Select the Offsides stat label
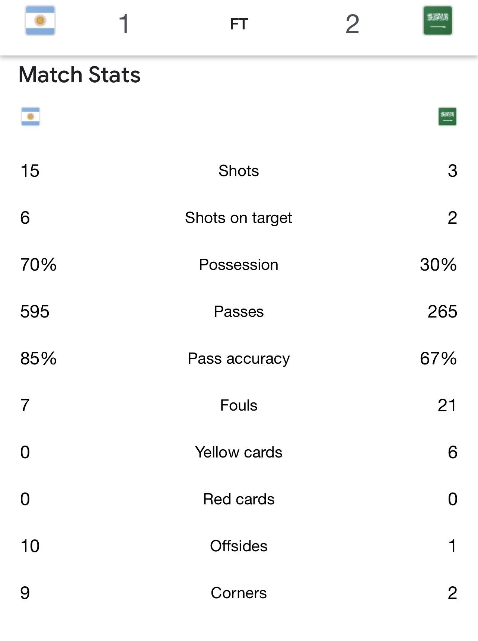 (239, 546)
